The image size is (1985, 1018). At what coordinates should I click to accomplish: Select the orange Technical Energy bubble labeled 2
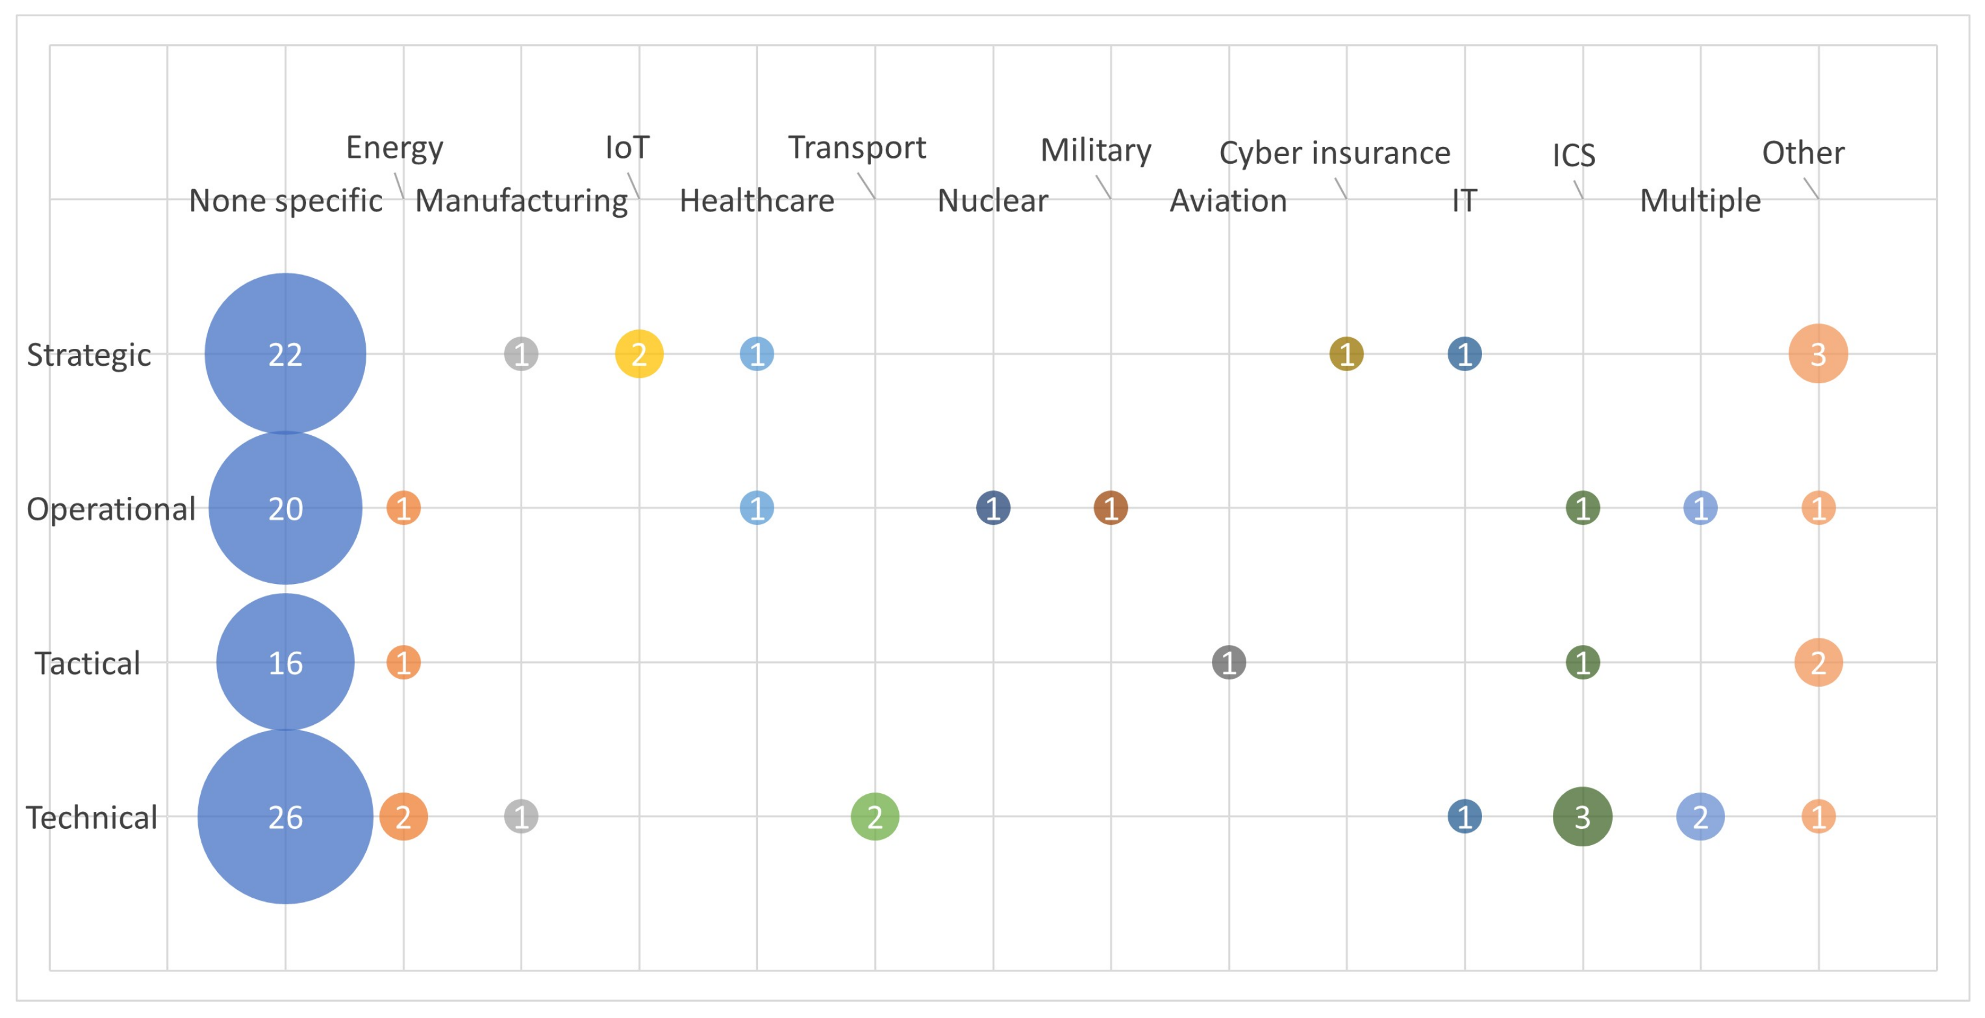pos(403,816)
